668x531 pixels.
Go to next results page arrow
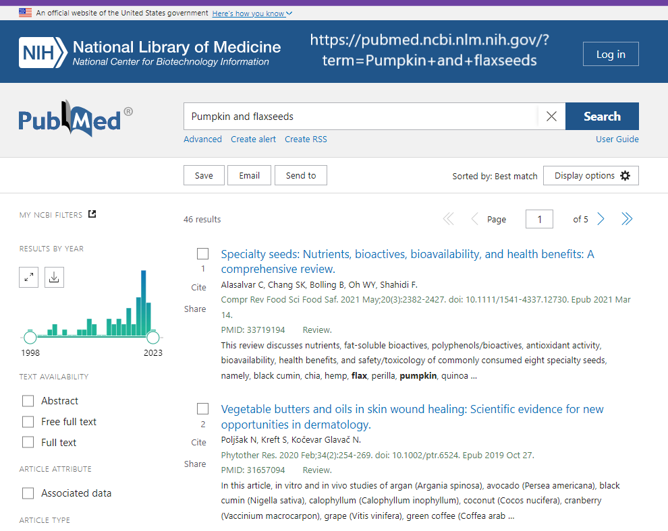point(601,219)
